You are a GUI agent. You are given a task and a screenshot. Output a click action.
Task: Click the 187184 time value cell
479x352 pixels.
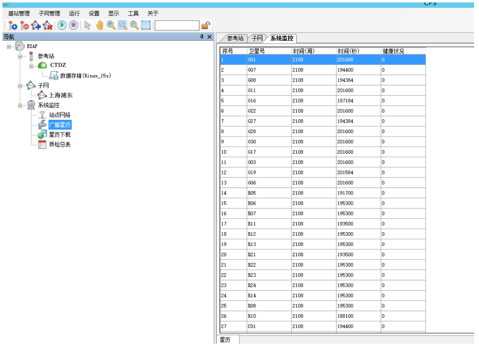(359, 101)
